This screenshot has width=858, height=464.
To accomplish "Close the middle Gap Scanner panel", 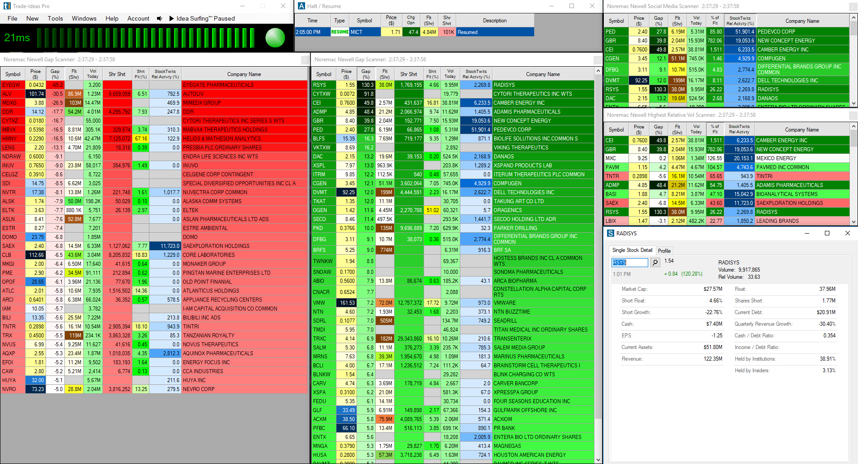I will [597, 60].
